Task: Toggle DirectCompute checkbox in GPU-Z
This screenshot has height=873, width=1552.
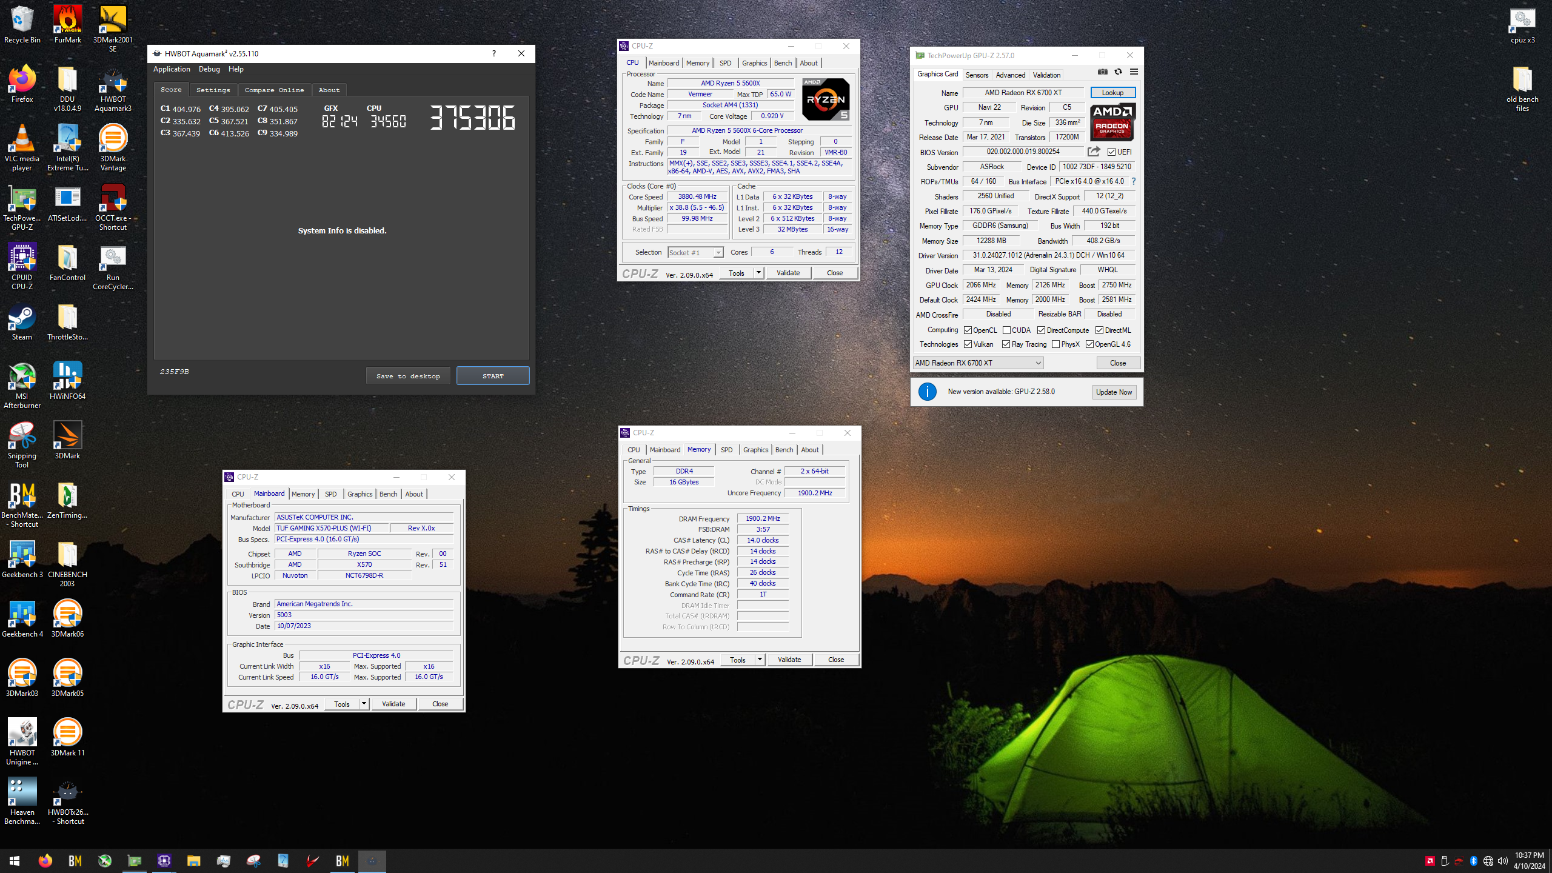Action: coord(1041,330)
